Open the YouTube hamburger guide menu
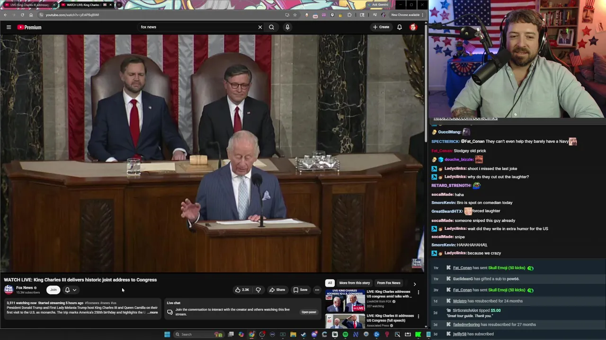 click(9, 27)
